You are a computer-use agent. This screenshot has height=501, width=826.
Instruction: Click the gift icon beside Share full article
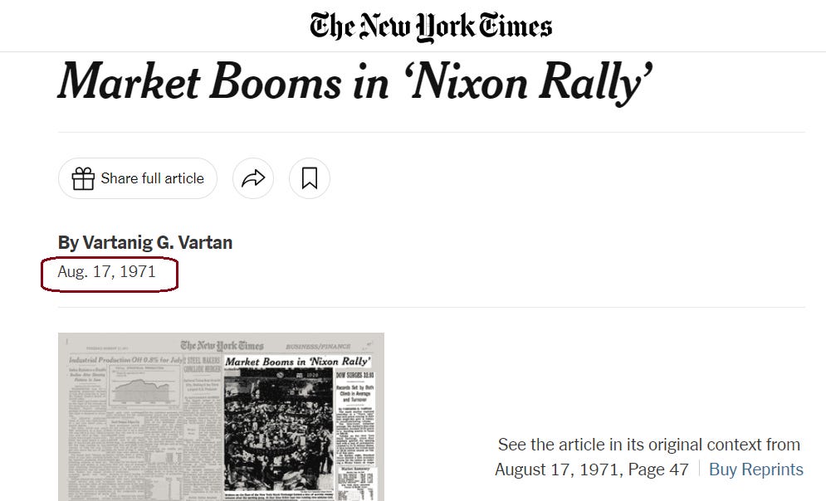coord(83,178)
